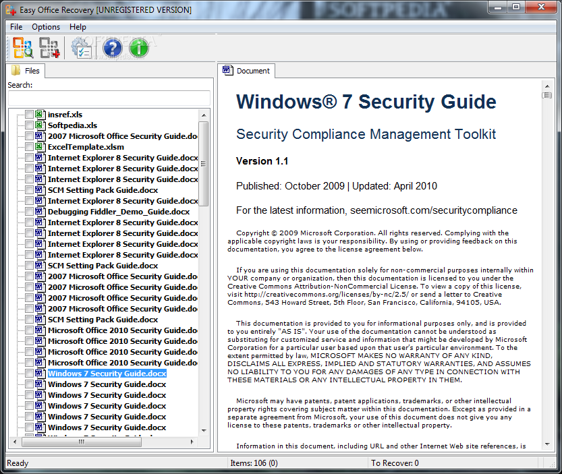Click the file list scroll-up arrow
562x474 pixels.
pyautogui.click(x=204, y=115)
